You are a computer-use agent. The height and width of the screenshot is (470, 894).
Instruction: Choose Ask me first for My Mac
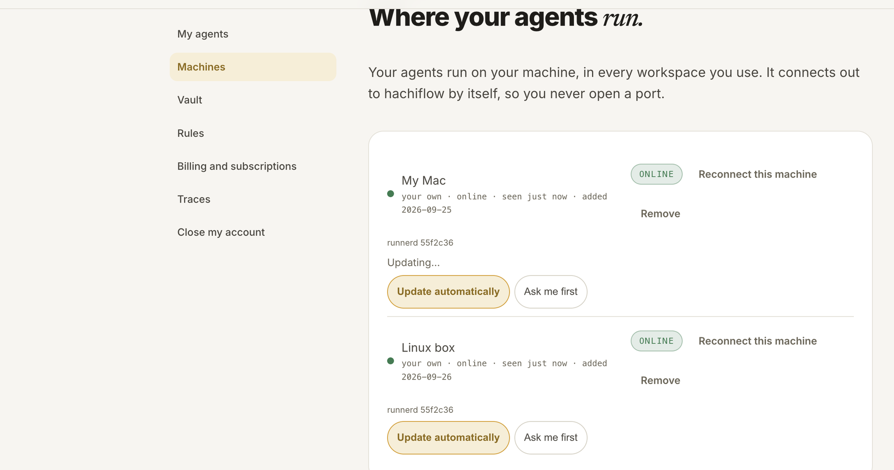tap(551, 292)
